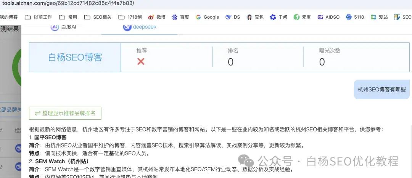The image size is (412, 178).
Task: Click the 曝光次数 value 0
Action: pos(322,62)
